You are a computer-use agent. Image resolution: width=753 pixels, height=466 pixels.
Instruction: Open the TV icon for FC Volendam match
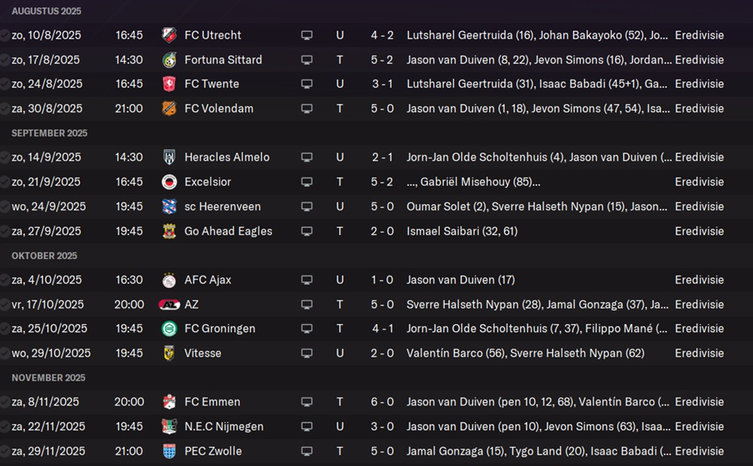point(307,108)
